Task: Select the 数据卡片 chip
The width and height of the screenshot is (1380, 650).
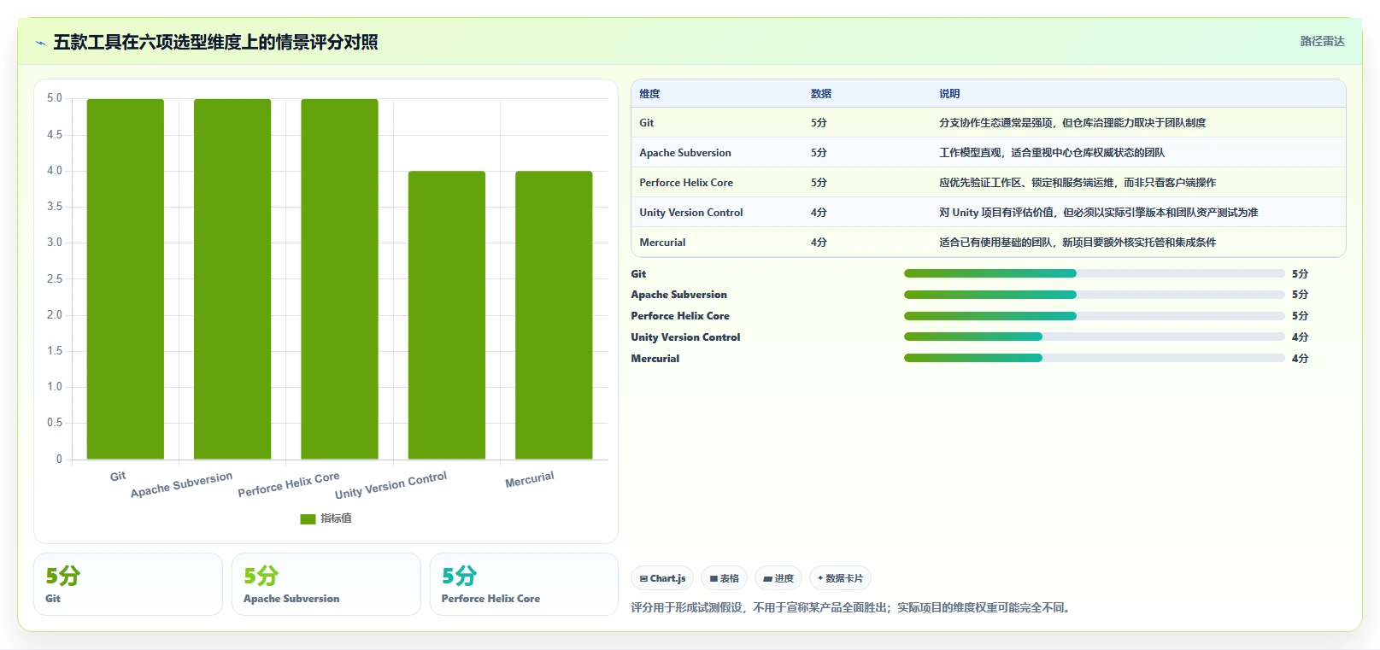Action: click(840, 578)
